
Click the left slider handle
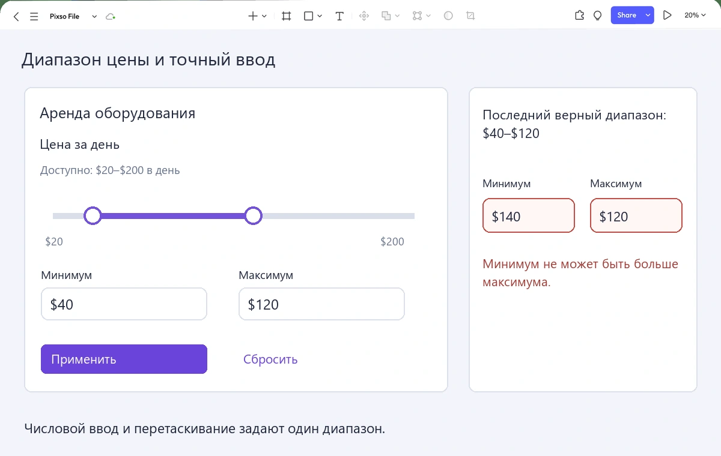tap(93, 215)
